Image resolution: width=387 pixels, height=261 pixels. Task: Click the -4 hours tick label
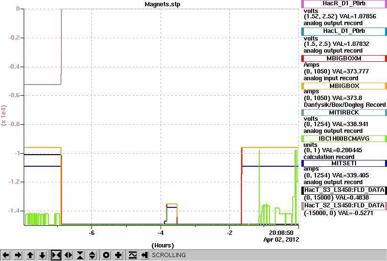point(161,233)
